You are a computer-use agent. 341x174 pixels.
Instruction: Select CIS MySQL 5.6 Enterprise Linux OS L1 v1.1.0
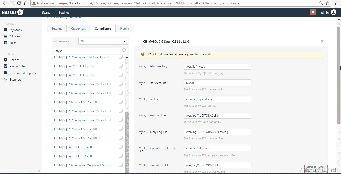click(x=82, y=84)
